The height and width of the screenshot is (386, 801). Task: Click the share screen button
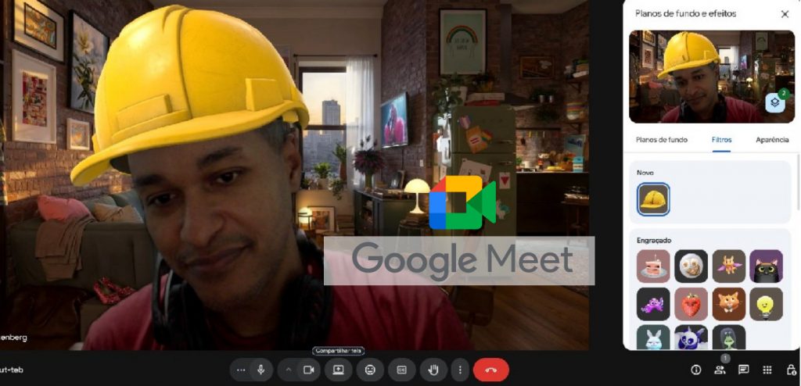click(x=338, y=370)
